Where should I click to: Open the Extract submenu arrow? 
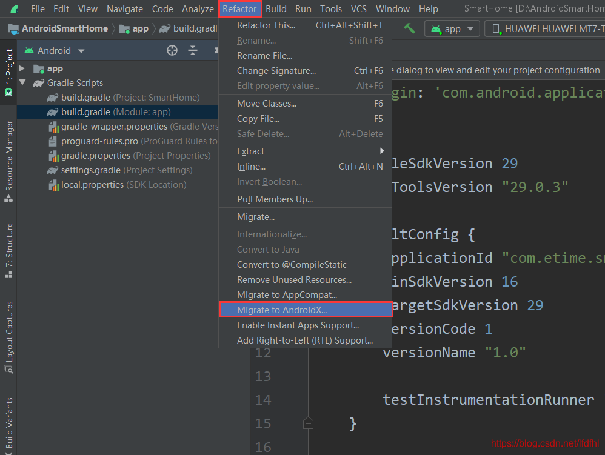[381, 151]
